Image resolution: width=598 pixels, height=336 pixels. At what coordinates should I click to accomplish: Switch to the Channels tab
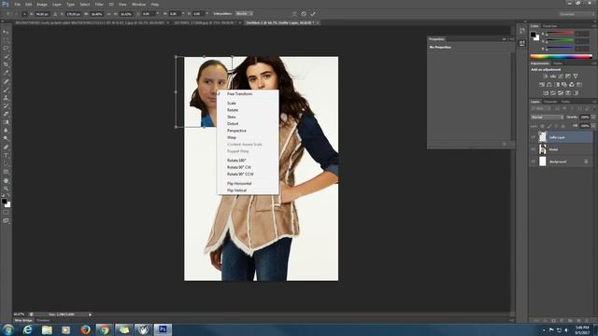550,102
